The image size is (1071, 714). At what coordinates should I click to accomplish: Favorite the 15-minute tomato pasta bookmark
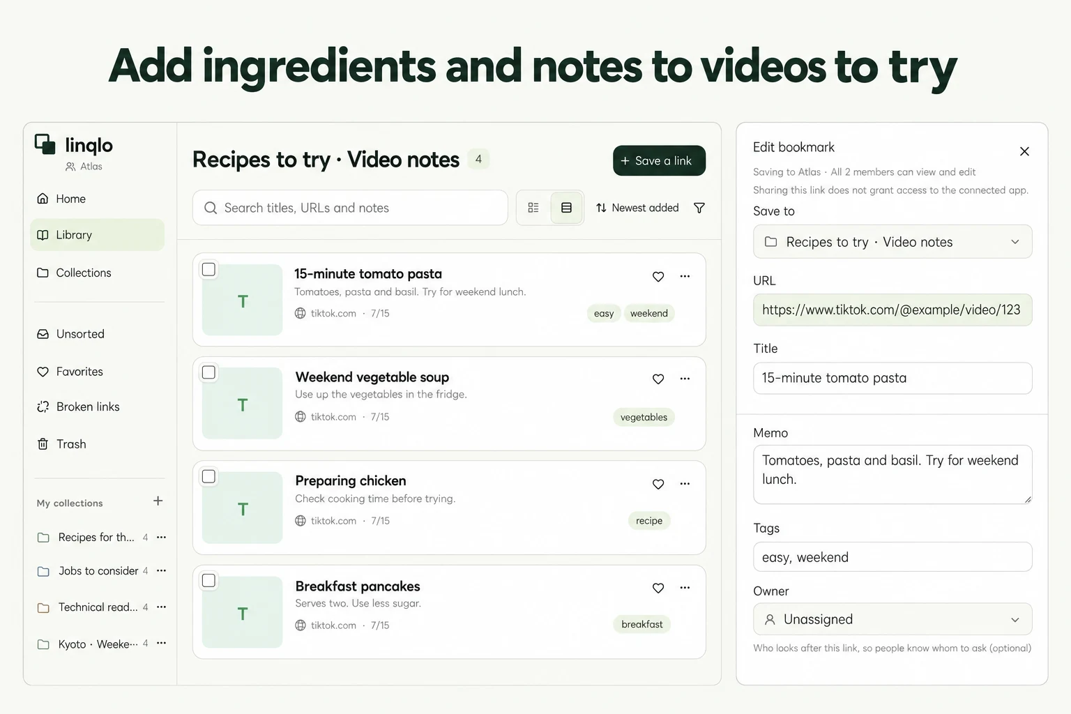(x=658, y=277)
